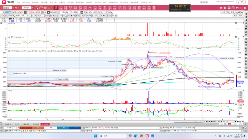Toggle the 주 (weekly) period button
248x139 pixels.
click(x=84, y=12)
